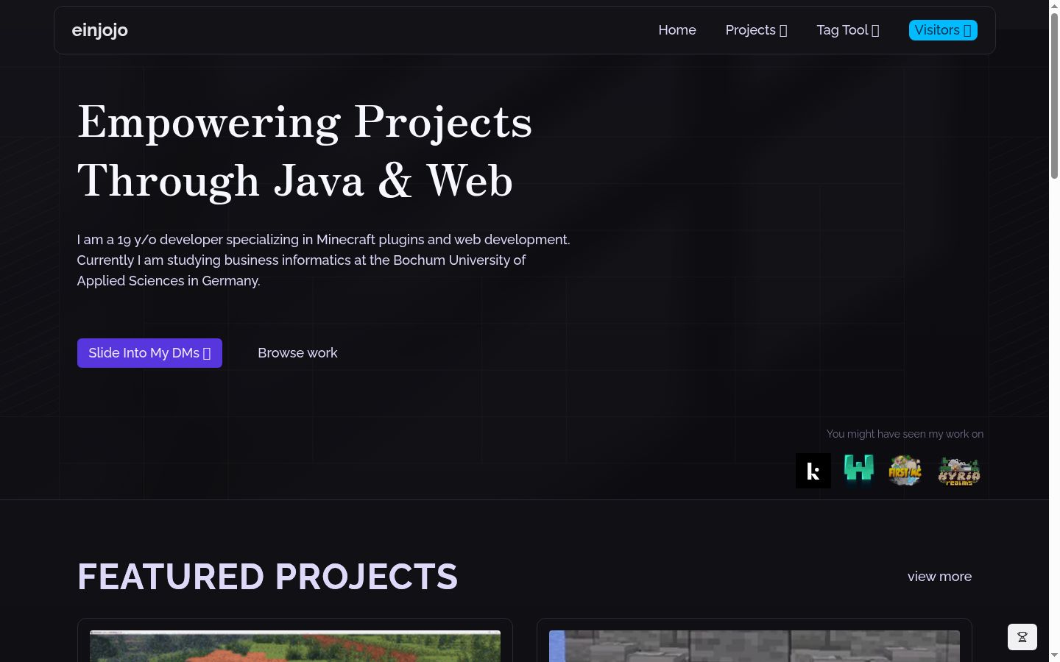Click Slide Into My DMs button
The width and height of the screenshot is (1060, 662).
click(x=149, y=353)
